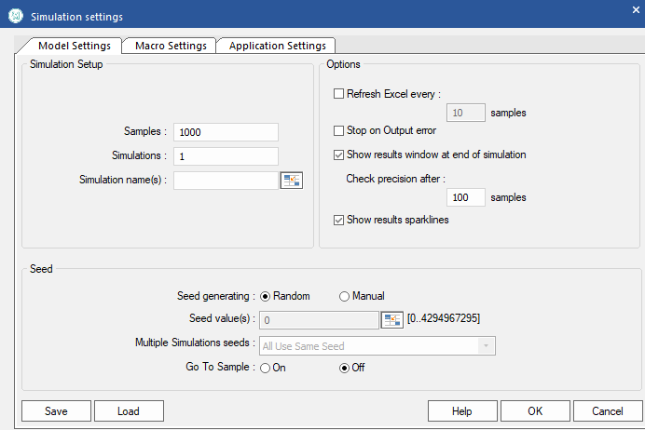Switch to the Model Settings tab

click(x=74, y=46)
